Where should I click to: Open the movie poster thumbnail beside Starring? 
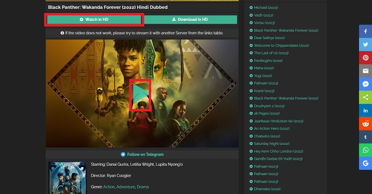click(x=67, y=178)
